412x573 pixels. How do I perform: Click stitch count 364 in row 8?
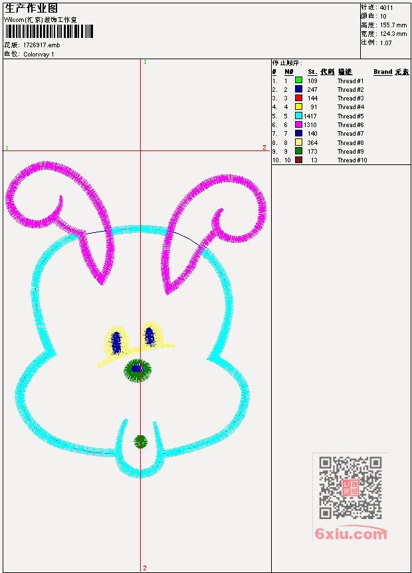[312, 143]
